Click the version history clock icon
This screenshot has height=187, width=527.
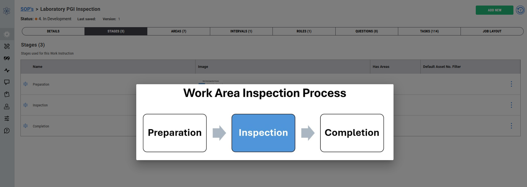click(520, 10)
